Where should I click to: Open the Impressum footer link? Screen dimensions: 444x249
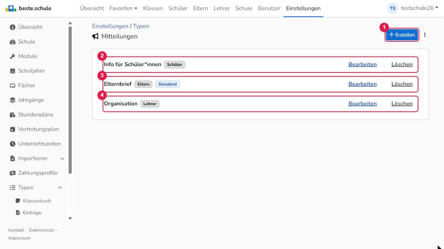pyautogui.click(x=19, y=238)
